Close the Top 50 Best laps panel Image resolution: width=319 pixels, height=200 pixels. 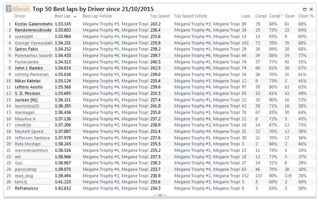(x=311, y=9)
